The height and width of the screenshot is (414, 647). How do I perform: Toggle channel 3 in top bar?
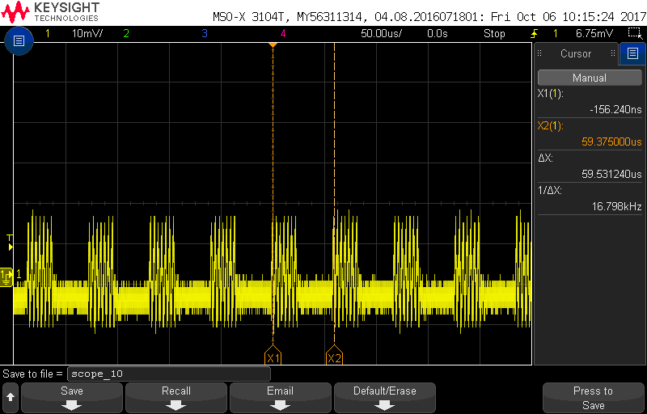click(x=205, y=34)
